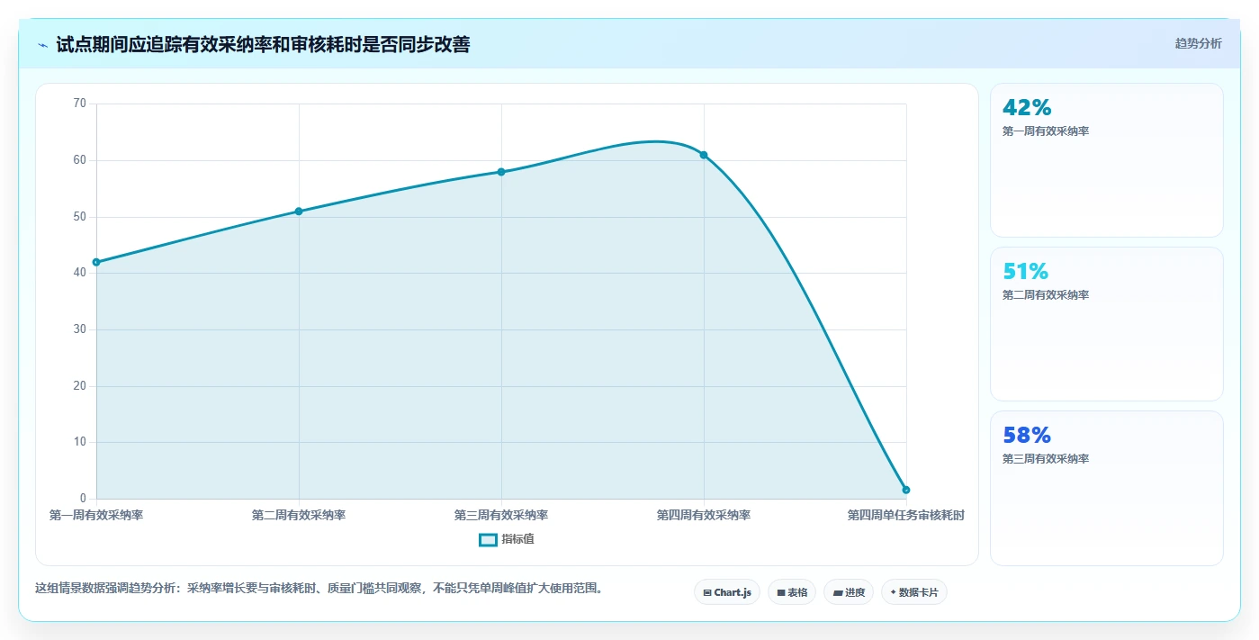
Task: Click the 趋势分析 label in header
Action: pyautogui.click(x=1199, y=44)
